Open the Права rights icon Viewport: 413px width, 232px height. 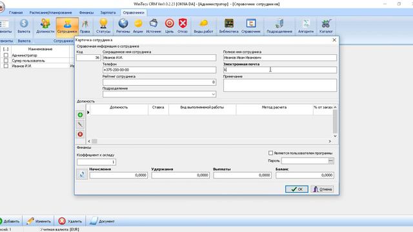(85, 26)
